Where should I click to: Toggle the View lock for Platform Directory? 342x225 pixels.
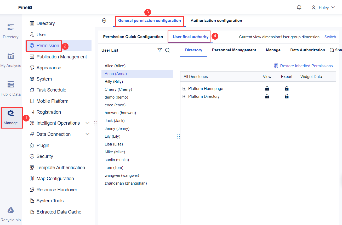267,96
